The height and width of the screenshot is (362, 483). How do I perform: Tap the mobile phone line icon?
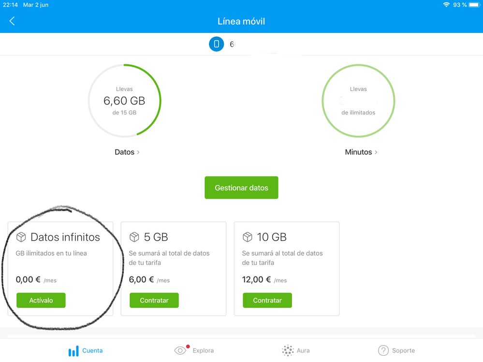coord(216,44)
